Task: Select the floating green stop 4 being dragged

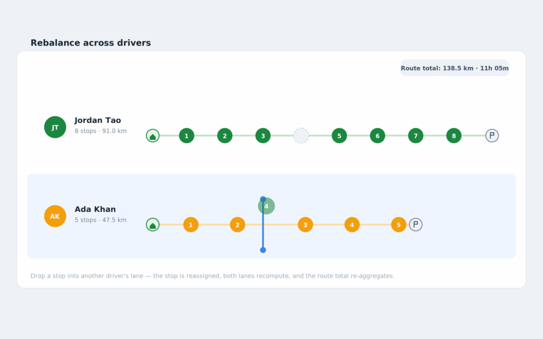Action: 266,206
